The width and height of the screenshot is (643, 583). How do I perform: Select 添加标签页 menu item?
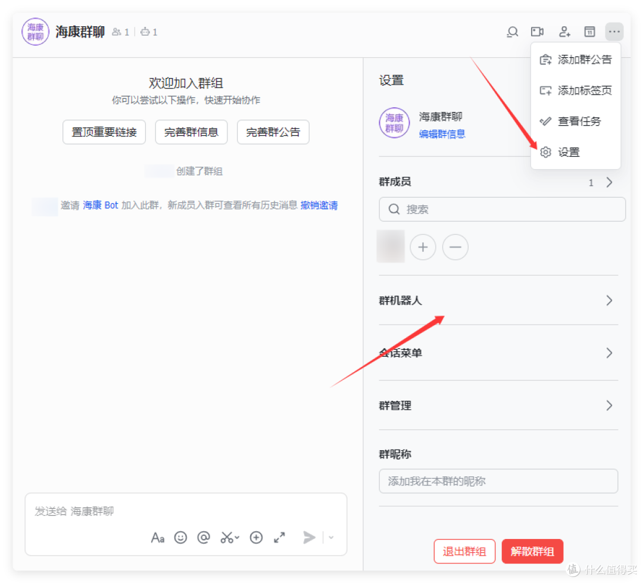click(x=575, y=91)
